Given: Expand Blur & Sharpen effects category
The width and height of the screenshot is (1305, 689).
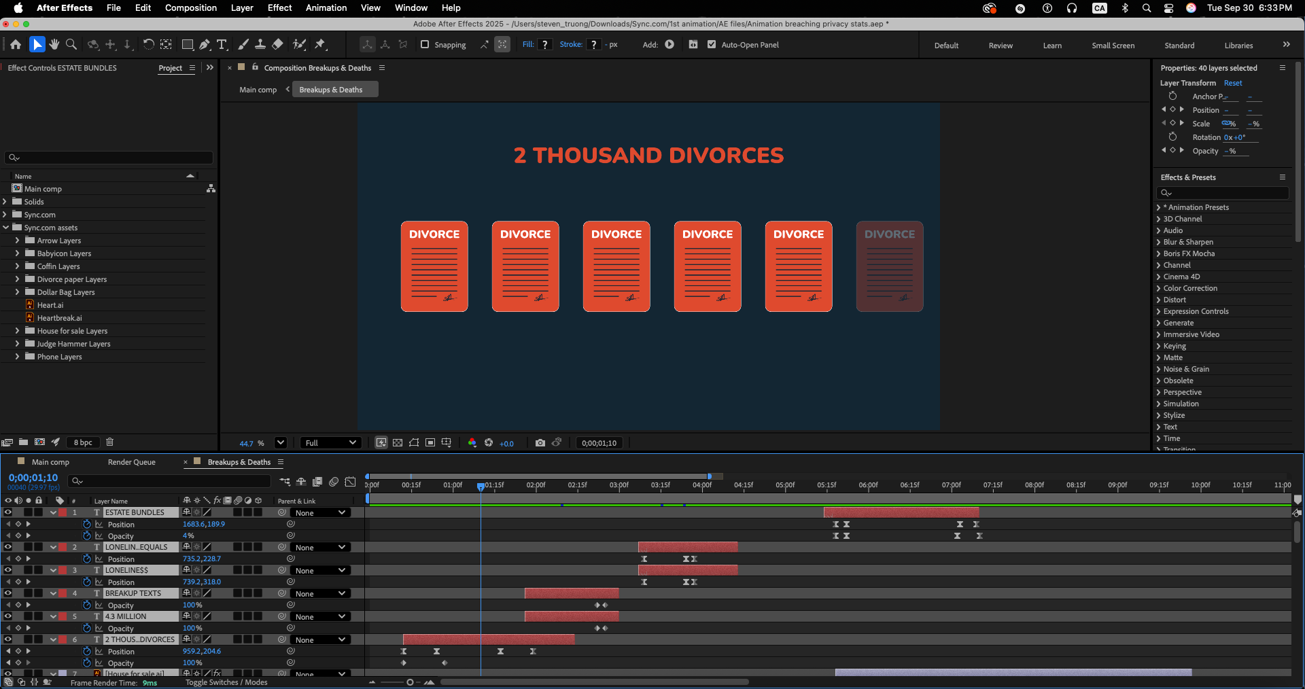Looking at the screenshot, I should point(1158,242).
